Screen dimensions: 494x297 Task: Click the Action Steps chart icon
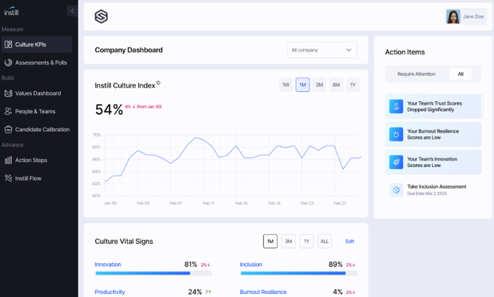click(x=8, y=160)
